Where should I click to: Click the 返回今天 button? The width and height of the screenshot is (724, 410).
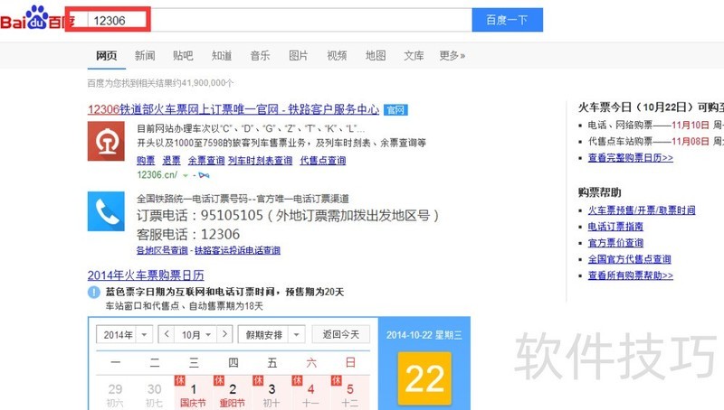(341, 334)
